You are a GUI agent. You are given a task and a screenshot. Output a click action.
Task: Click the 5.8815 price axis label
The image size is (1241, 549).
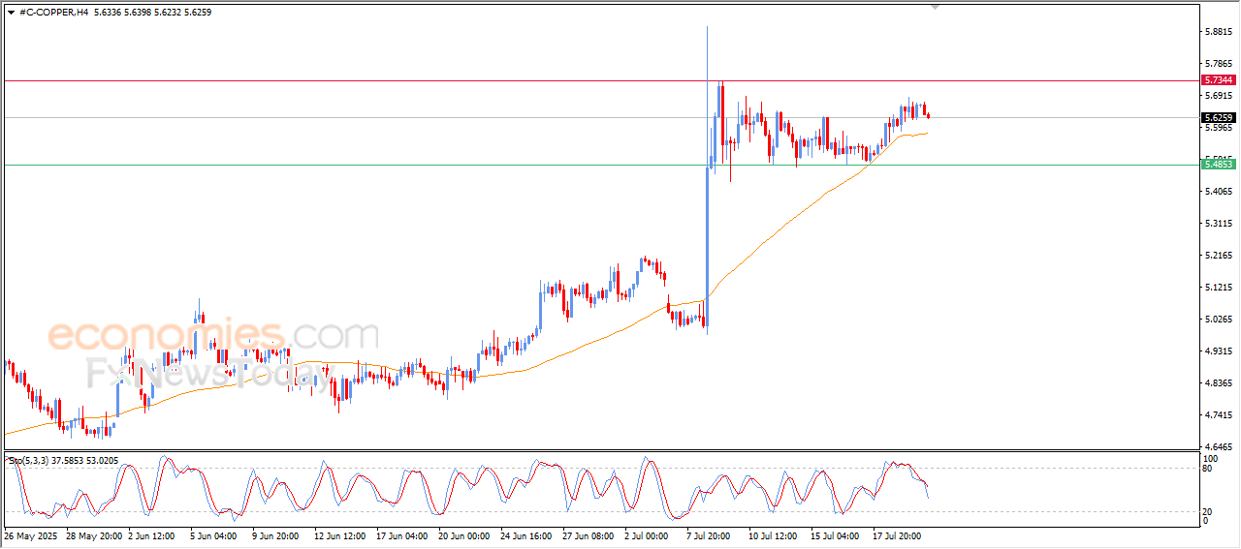[1218, 32]
